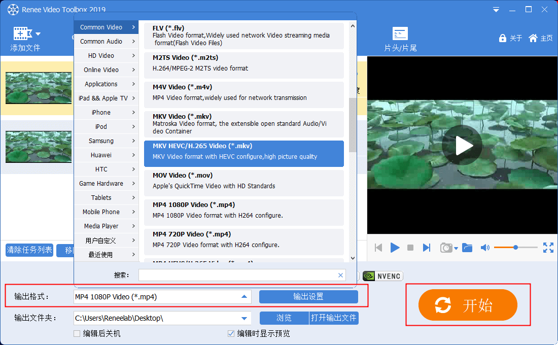558x345 pixels.
Task: Click the Renee Video Toolbox logo icon
Action: (x=13, y=9)
